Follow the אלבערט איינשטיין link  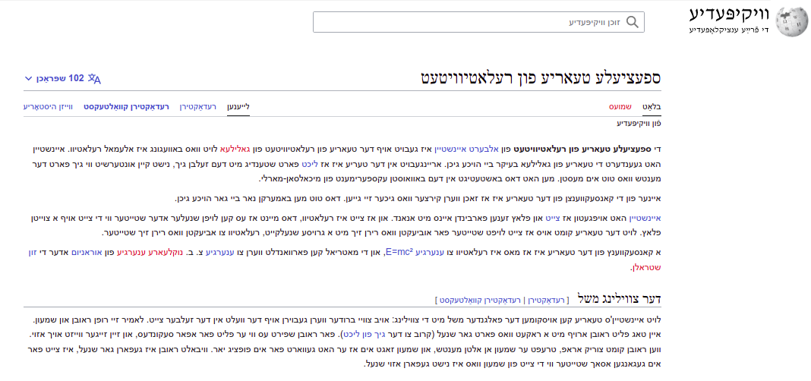tap(466, 149)
